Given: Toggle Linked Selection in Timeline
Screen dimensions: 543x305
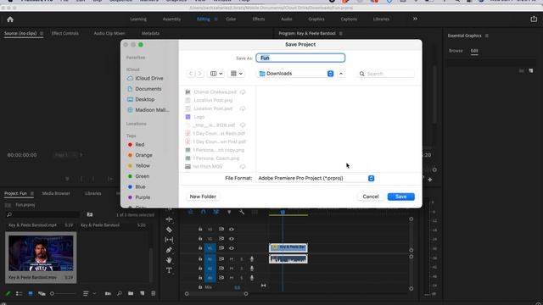Looking at the screenshot, I should tap(216, 212).
